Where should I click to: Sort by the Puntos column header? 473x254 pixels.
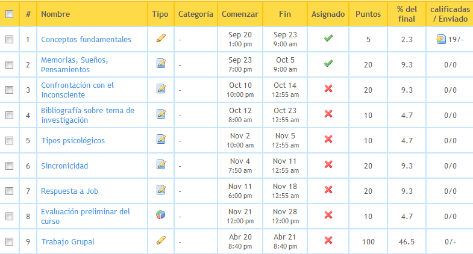[368, 14]
